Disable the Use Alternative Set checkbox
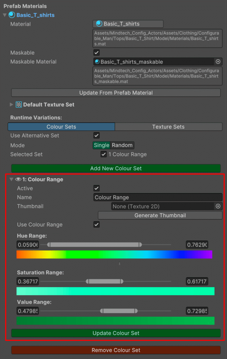227x359 pixels. (x=97, y=136)
